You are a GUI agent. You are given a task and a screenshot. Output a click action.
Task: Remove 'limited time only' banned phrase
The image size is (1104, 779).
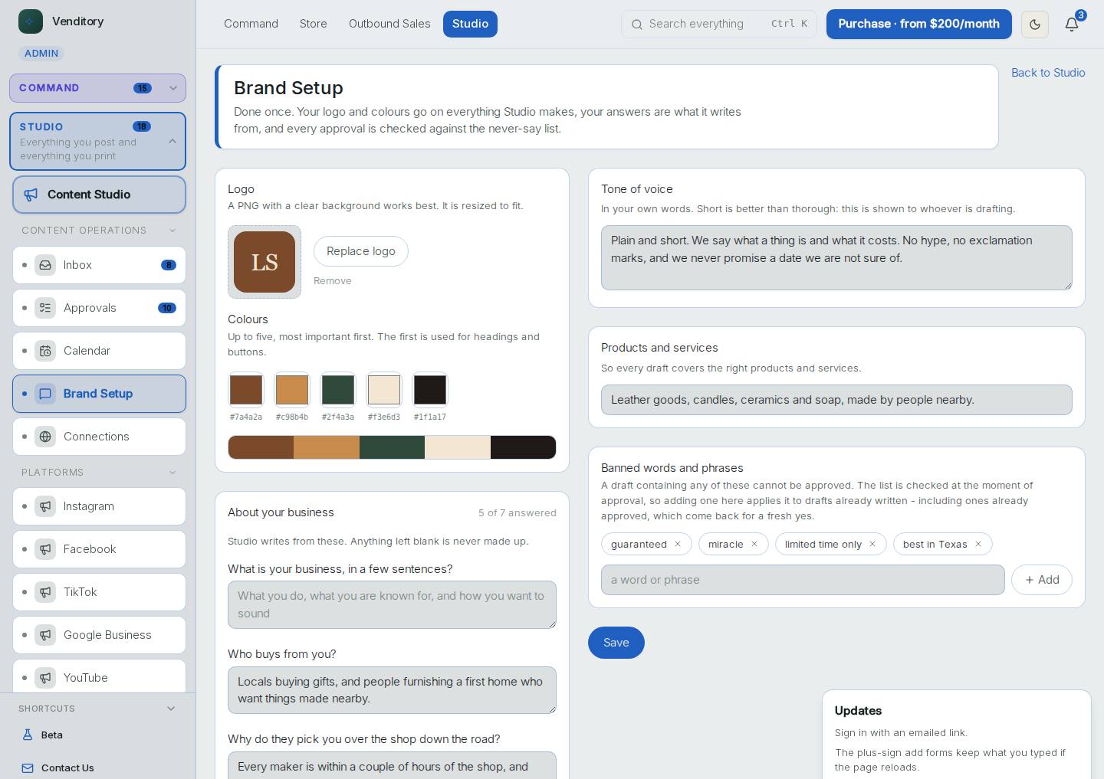click(x=872, y=545)
